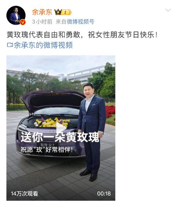Open 余承东's profile avatar
The width and height of the screenshot is (177, 206).
tap(16, 15)
